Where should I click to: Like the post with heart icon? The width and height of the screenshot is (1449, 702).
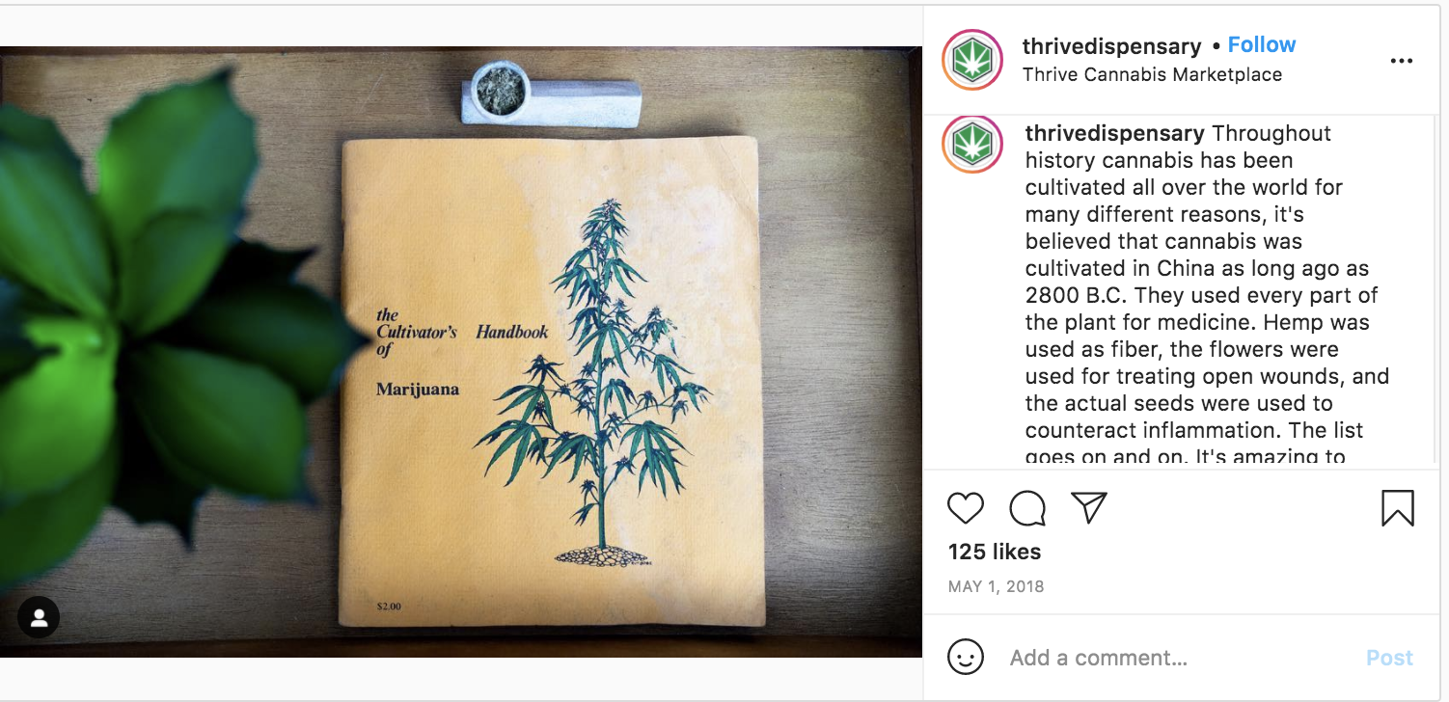(966, 507)
